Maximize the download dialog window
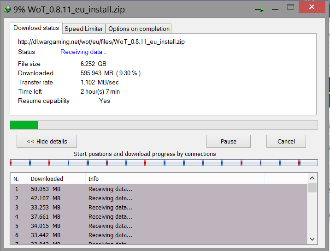Screen dimensions: 330x251 click(291, 7)
